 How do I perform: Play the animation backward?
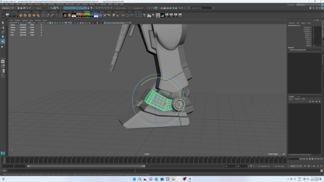tap(309, 159)
